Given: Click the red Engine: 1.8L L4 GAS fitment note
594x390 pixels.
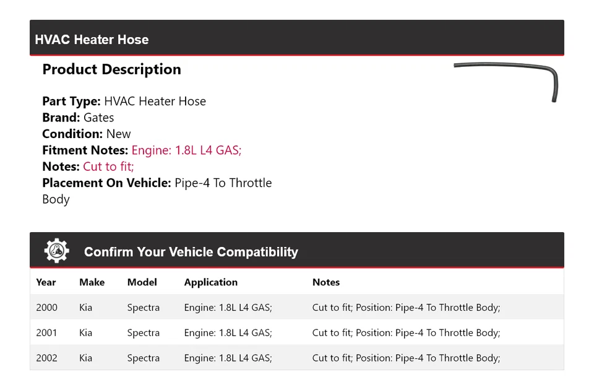Looking at the screenshot, I should pos(186,150).
